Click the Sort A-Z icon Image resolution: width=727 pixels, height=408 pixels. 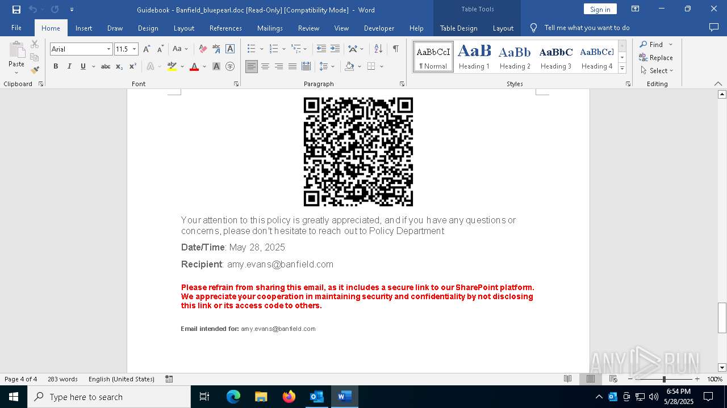tap(379, 49)
